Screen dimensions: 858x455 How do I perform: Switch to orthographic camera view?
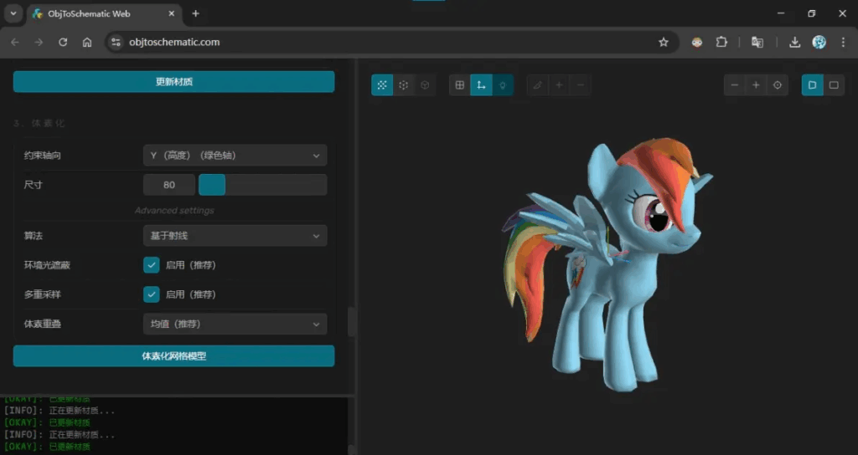tap(834, 85)
